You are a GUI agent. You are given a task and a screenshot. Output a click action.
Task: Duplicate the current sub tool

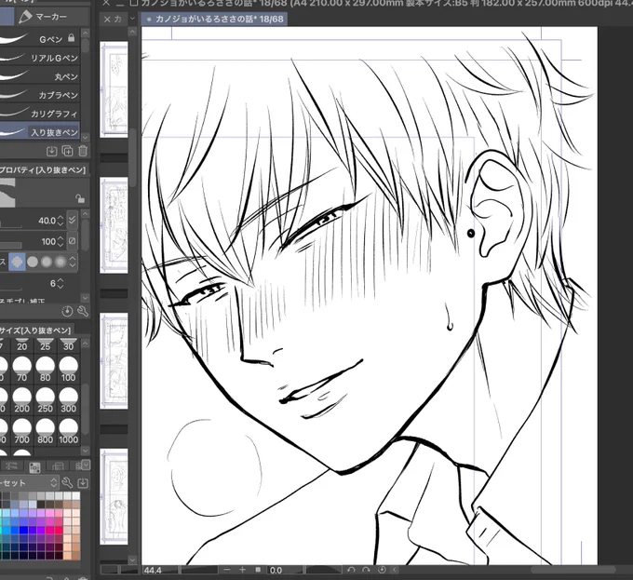pyautogui.click(x=67, y=151)
